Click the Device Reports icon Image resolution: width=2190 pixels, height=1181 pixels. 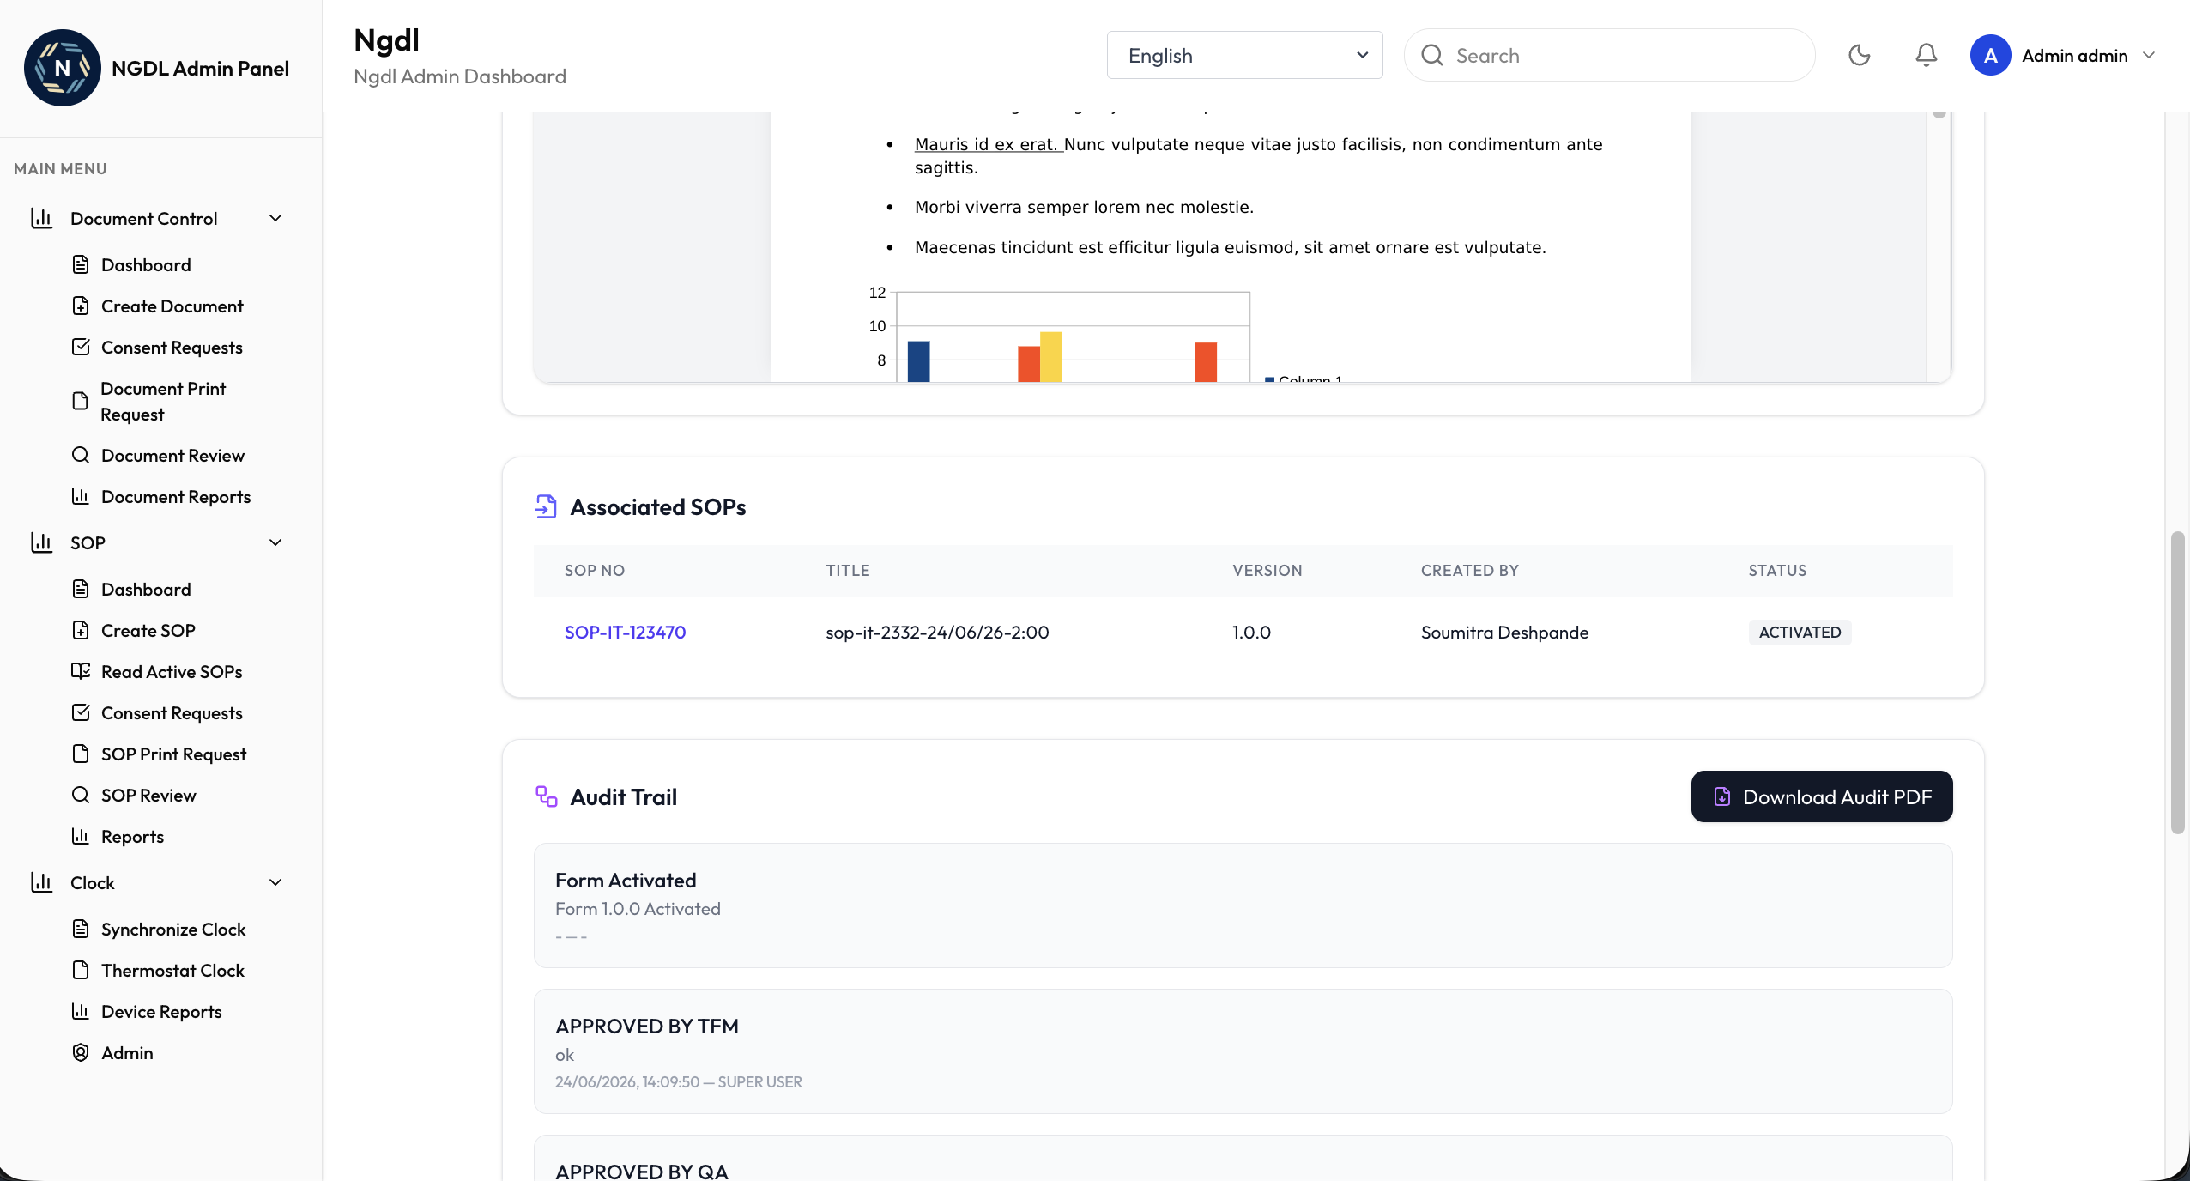(x=81, y=1011)
